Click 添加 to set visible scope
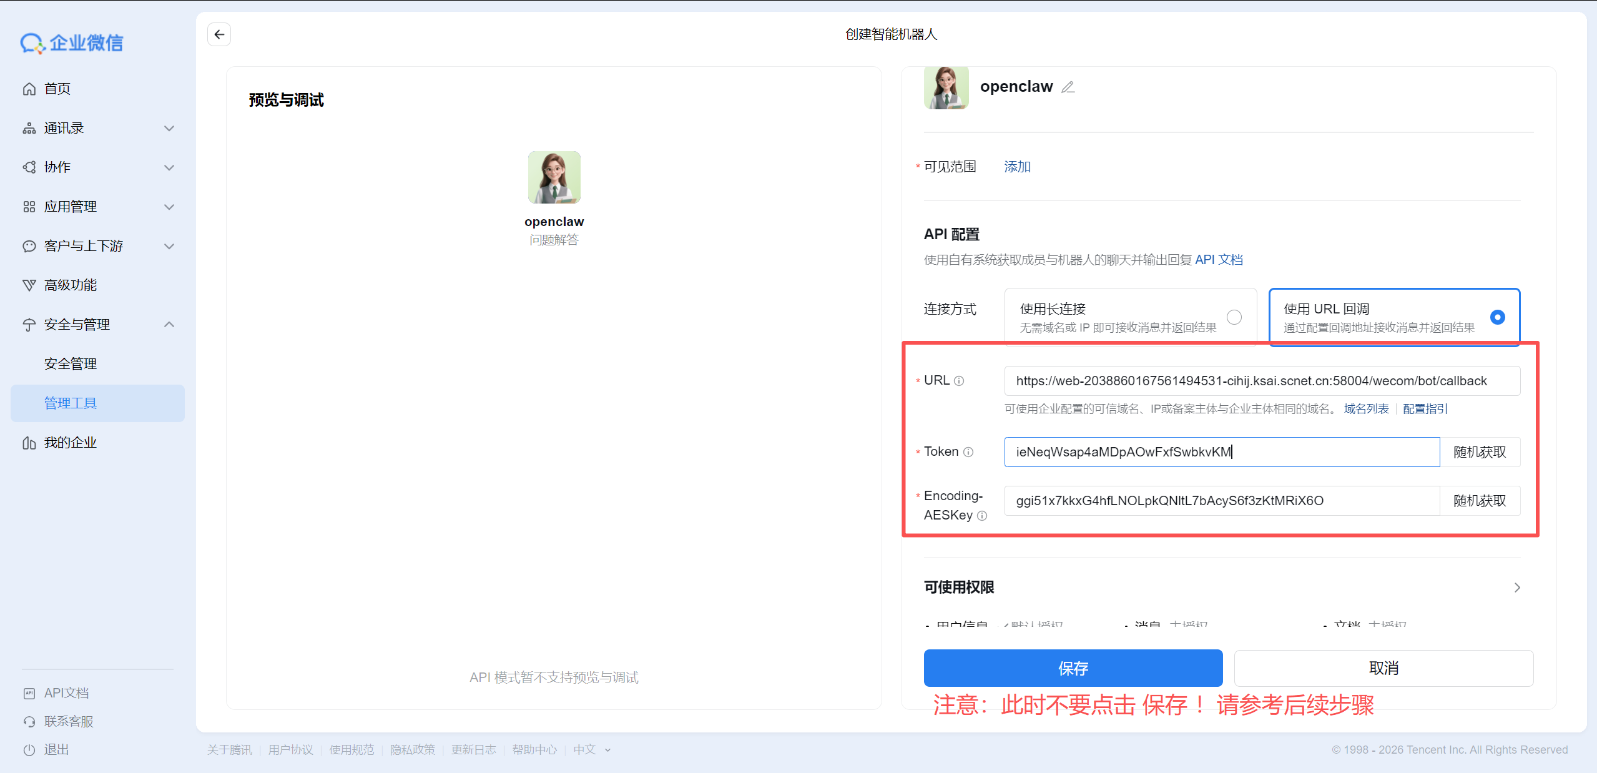Image resolution: width=1597 pixels, height=773 pixels. click(1016, 166)
